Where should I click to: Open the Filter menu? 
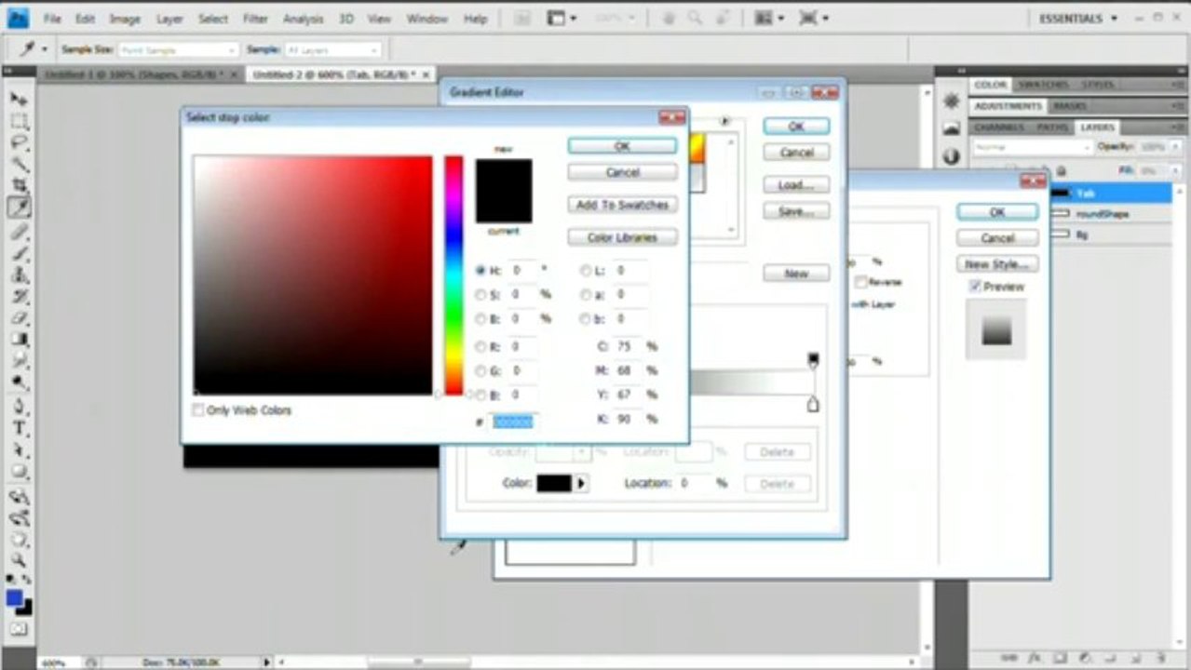click(255, 19)
